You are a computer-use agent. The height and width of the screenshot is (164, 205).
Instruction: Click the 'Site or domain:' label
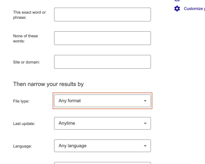[26, 62]
